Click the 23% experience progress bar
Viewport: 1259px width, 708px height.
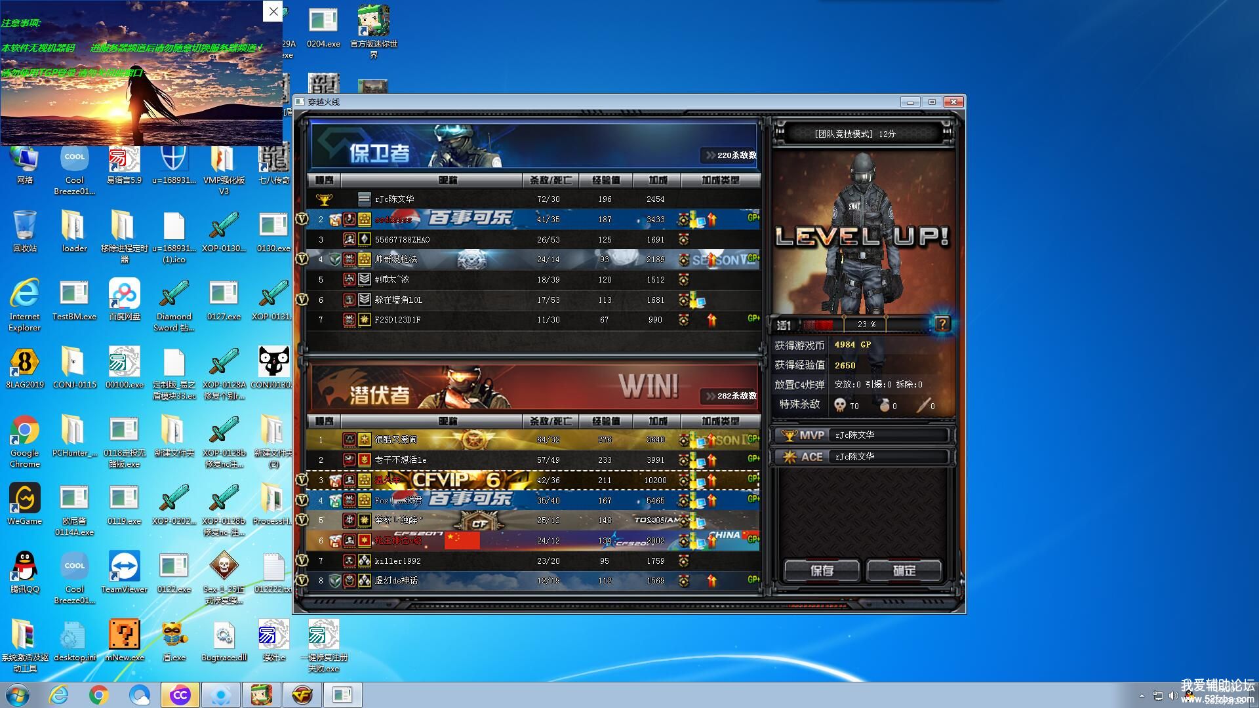864,324
